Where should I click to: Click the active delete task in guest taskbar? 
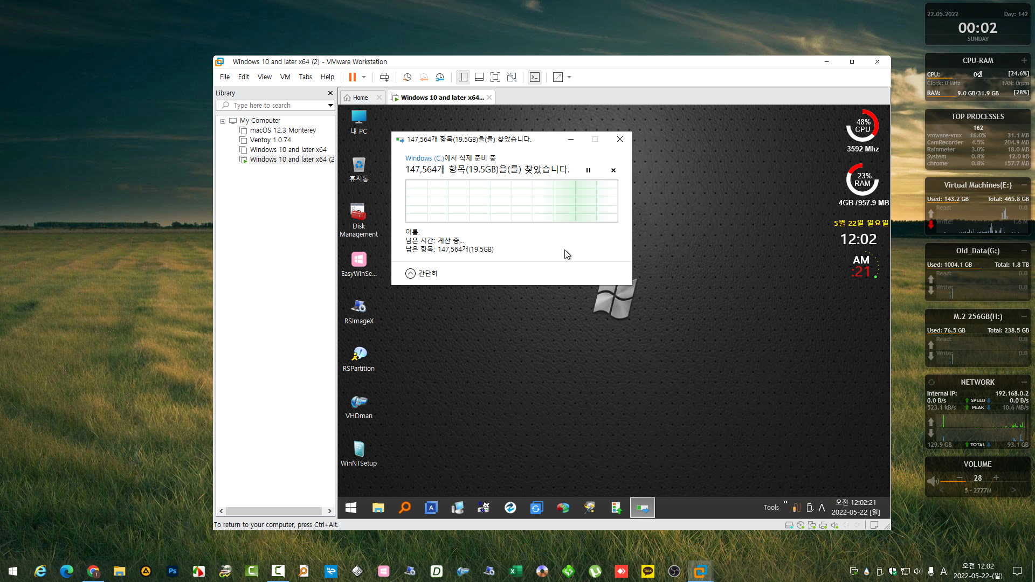point(642,508)
